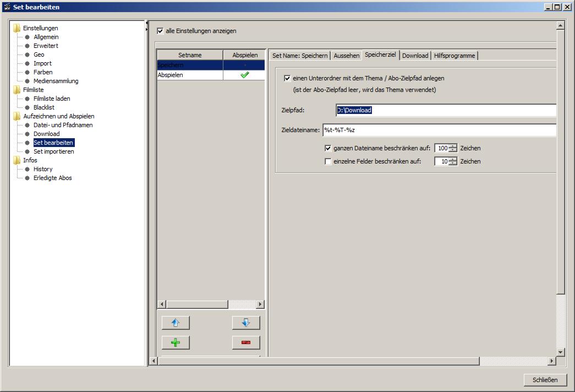Image resolution: width=575 pixels, height=392 pixels.
Task: Remove set with red minus button
Action: (x=245, y=342)
